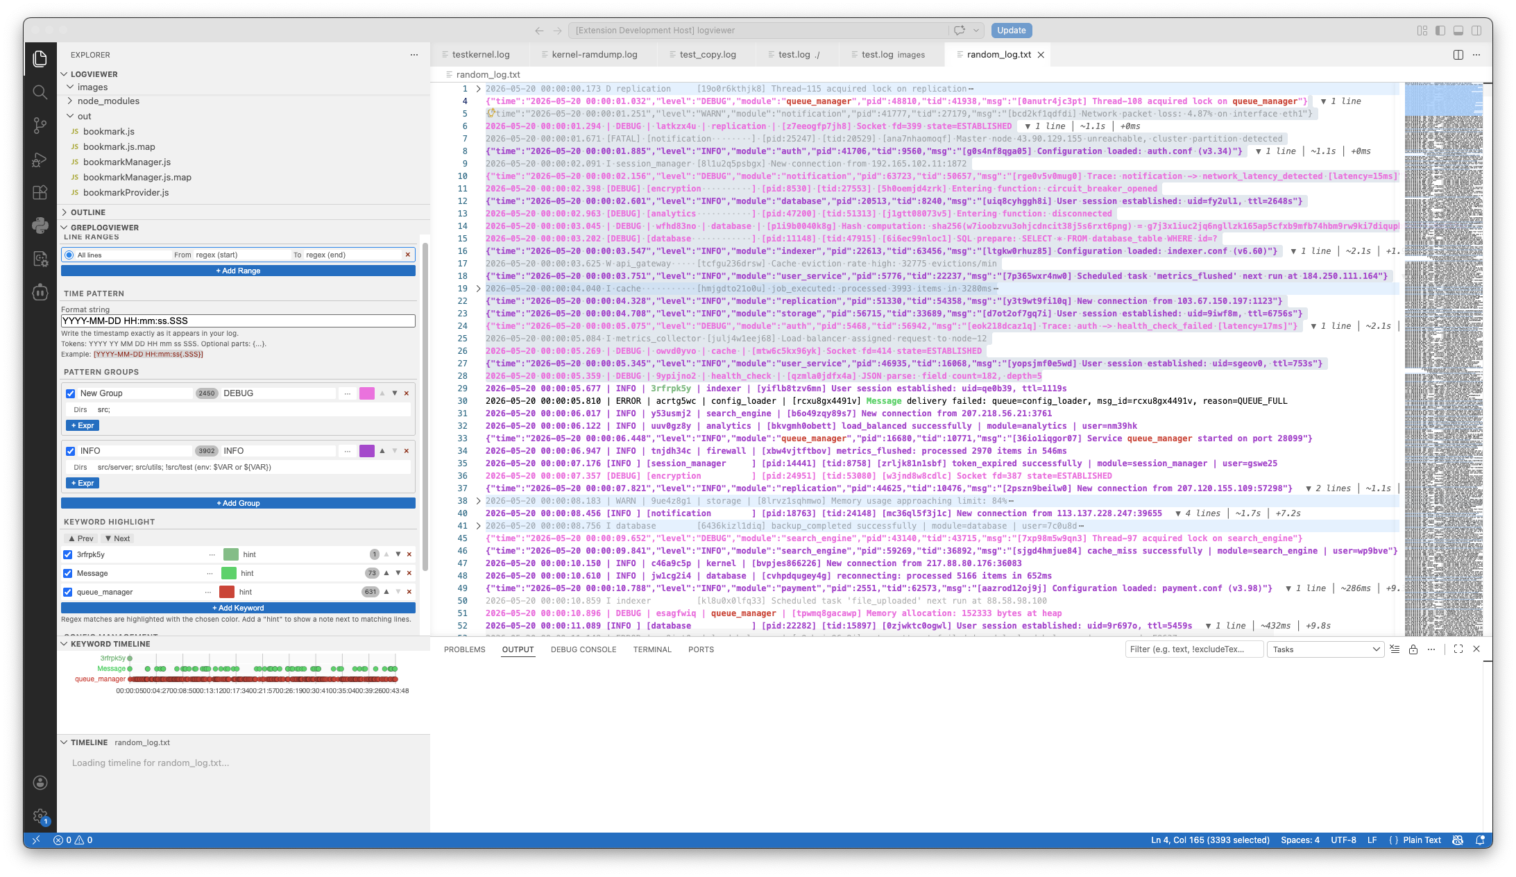The width and height of the screenshot is (1516, 877).
Task: Open the Tasks output channel dropdown
Action: 1325,649
